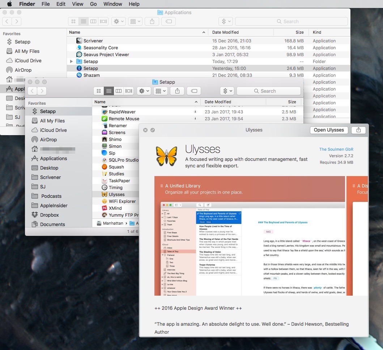Open the Window menu
The image size is (383, 350).
pos(112,4)
